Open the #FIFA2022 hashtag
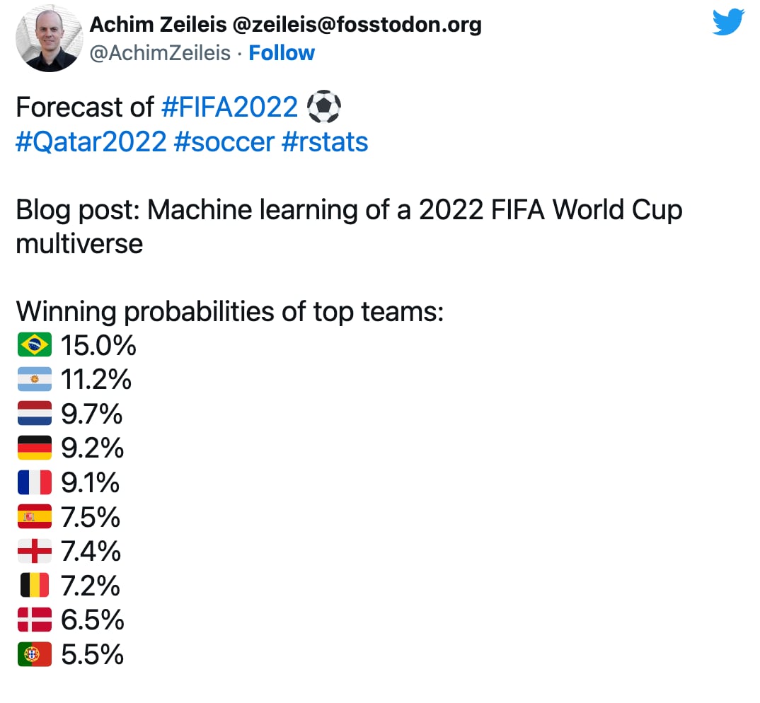760x703 pixels. (x=230, y=108)
